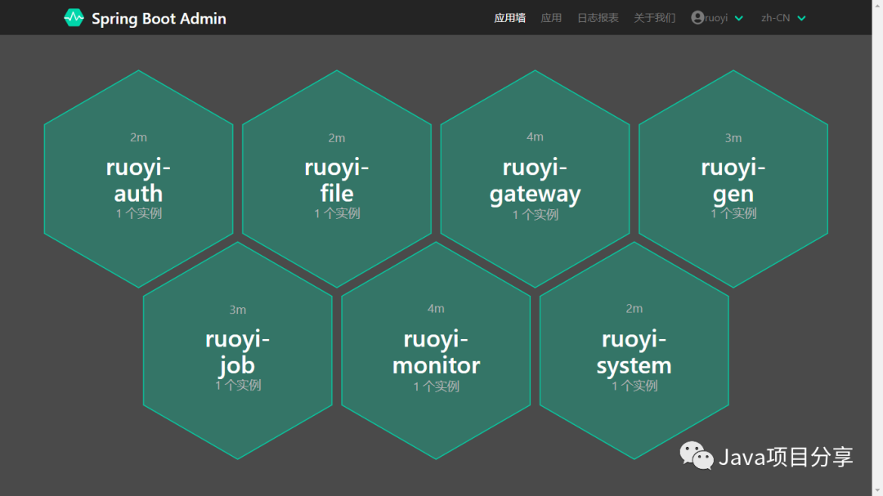Go to the 关于我们 page
The height and width of the screenshot is (496, 883).
tap(654, 18)
